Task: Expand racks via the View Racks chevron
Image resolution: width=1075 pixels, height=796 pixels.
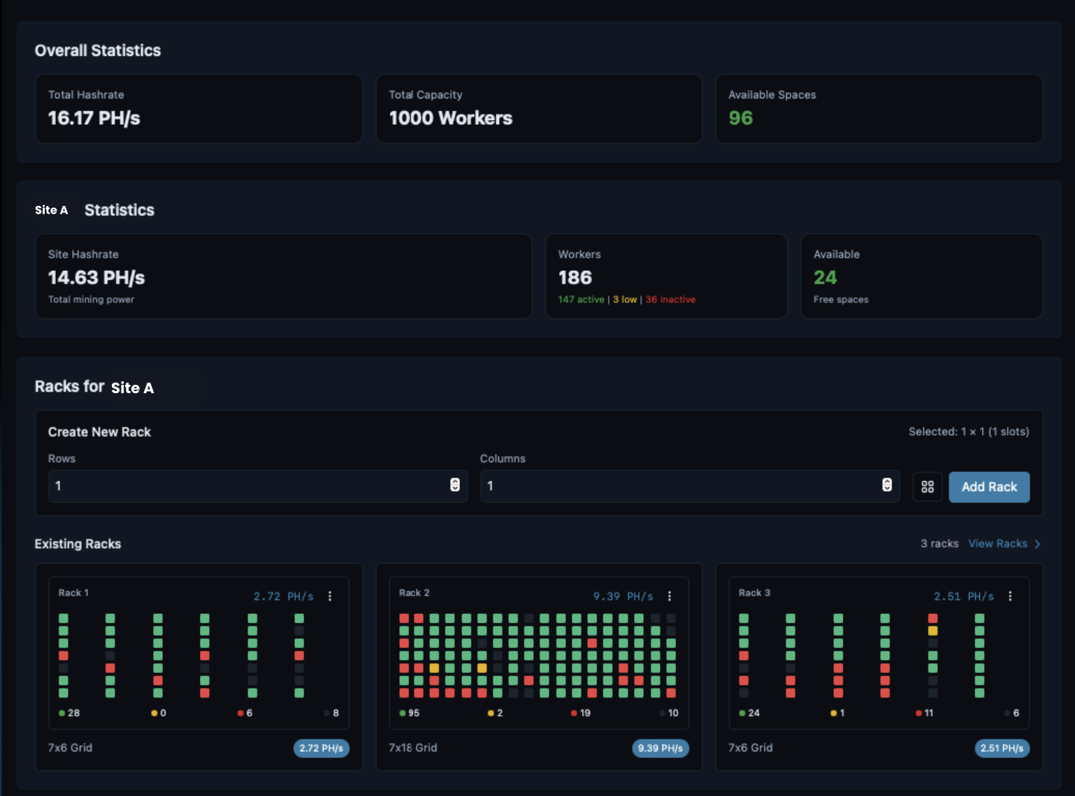Action: [1038, 543]
